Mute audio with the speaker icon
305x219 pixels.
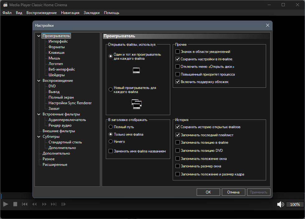coord(280,204)
